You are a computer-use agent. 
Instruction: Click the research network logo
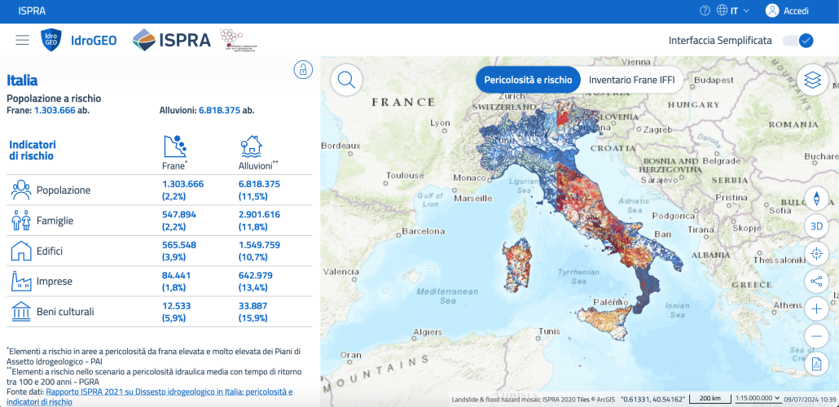[x=239, y=40]
